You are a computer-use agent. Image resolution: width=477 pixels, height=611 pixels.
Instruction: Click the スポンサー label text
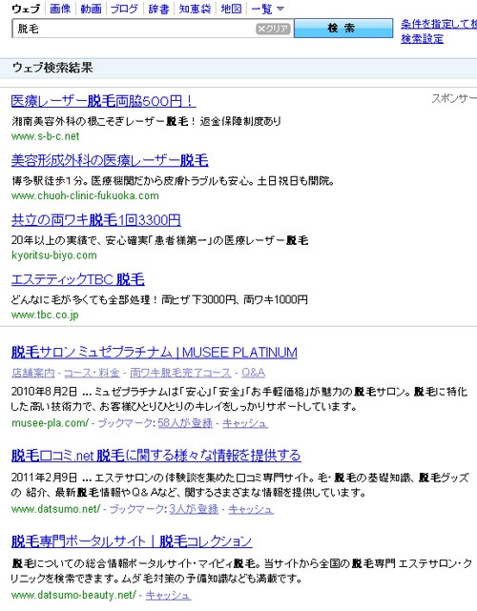tap(454, 98)
